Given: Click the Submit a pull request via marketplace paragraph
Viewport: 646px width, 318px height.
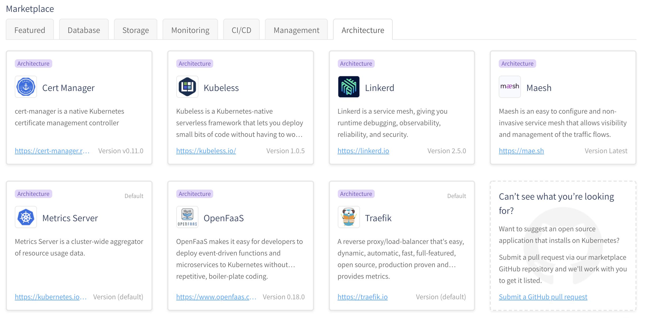Looking at the screenshot, I should [x=563, y=269].
